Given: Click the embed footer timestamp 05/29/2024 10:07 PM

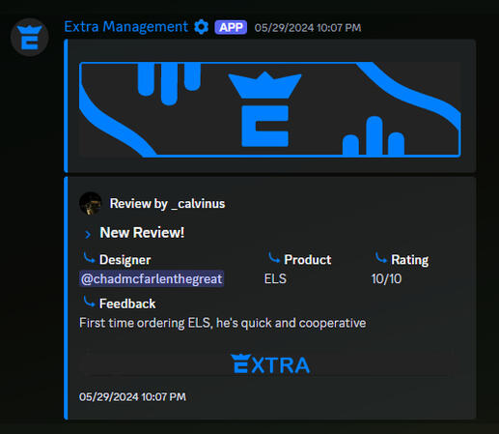Looking at the screenshot, I should [132, 397].
